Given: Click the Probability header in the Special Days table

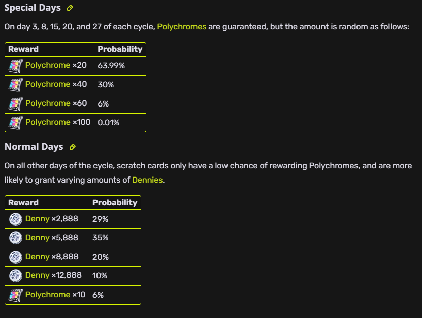Looking at the screenshot, I should (x=120, y=49).
